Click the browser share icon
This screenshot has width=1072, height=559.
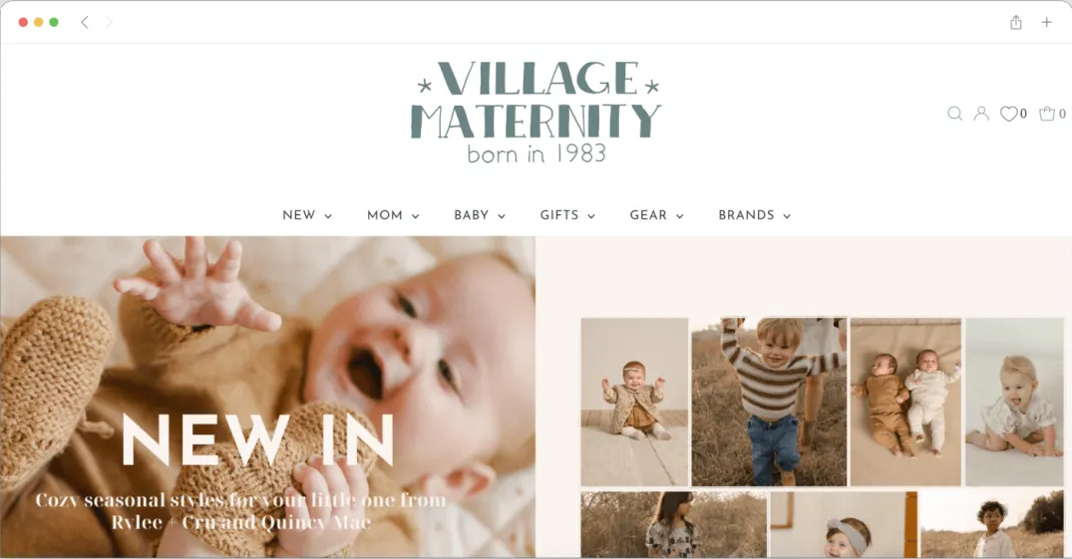click(1016, 23)
